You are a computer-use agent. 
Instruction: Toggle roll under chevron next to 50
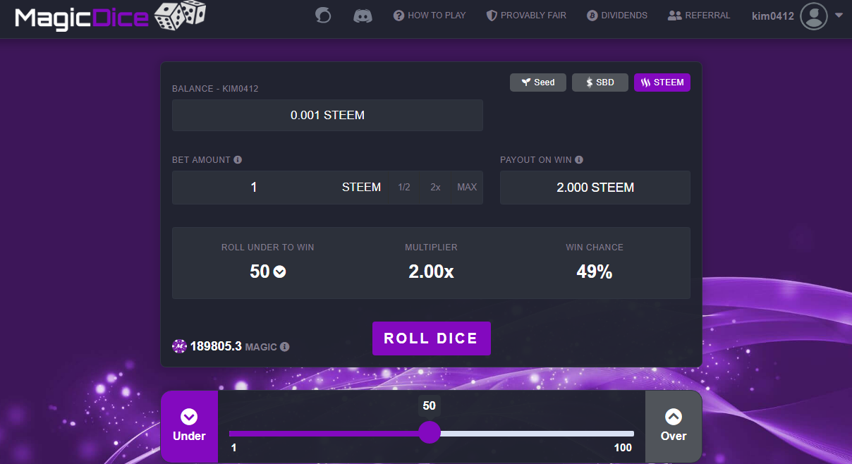(280, 271)
